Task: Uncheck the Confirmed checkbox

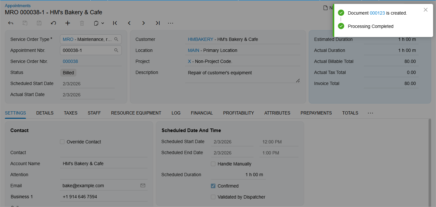Action: pos(213,186)
